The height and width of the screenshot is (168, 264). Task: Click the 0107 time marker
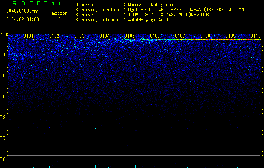(x=180, y=36)
